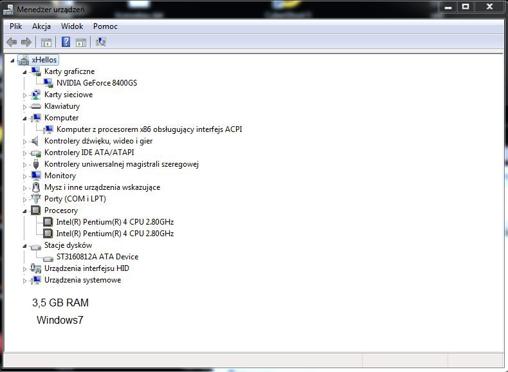Click the ST3160812A ATA Device disk icon
This screenshot has height=372, width=508.
(48, 259)
